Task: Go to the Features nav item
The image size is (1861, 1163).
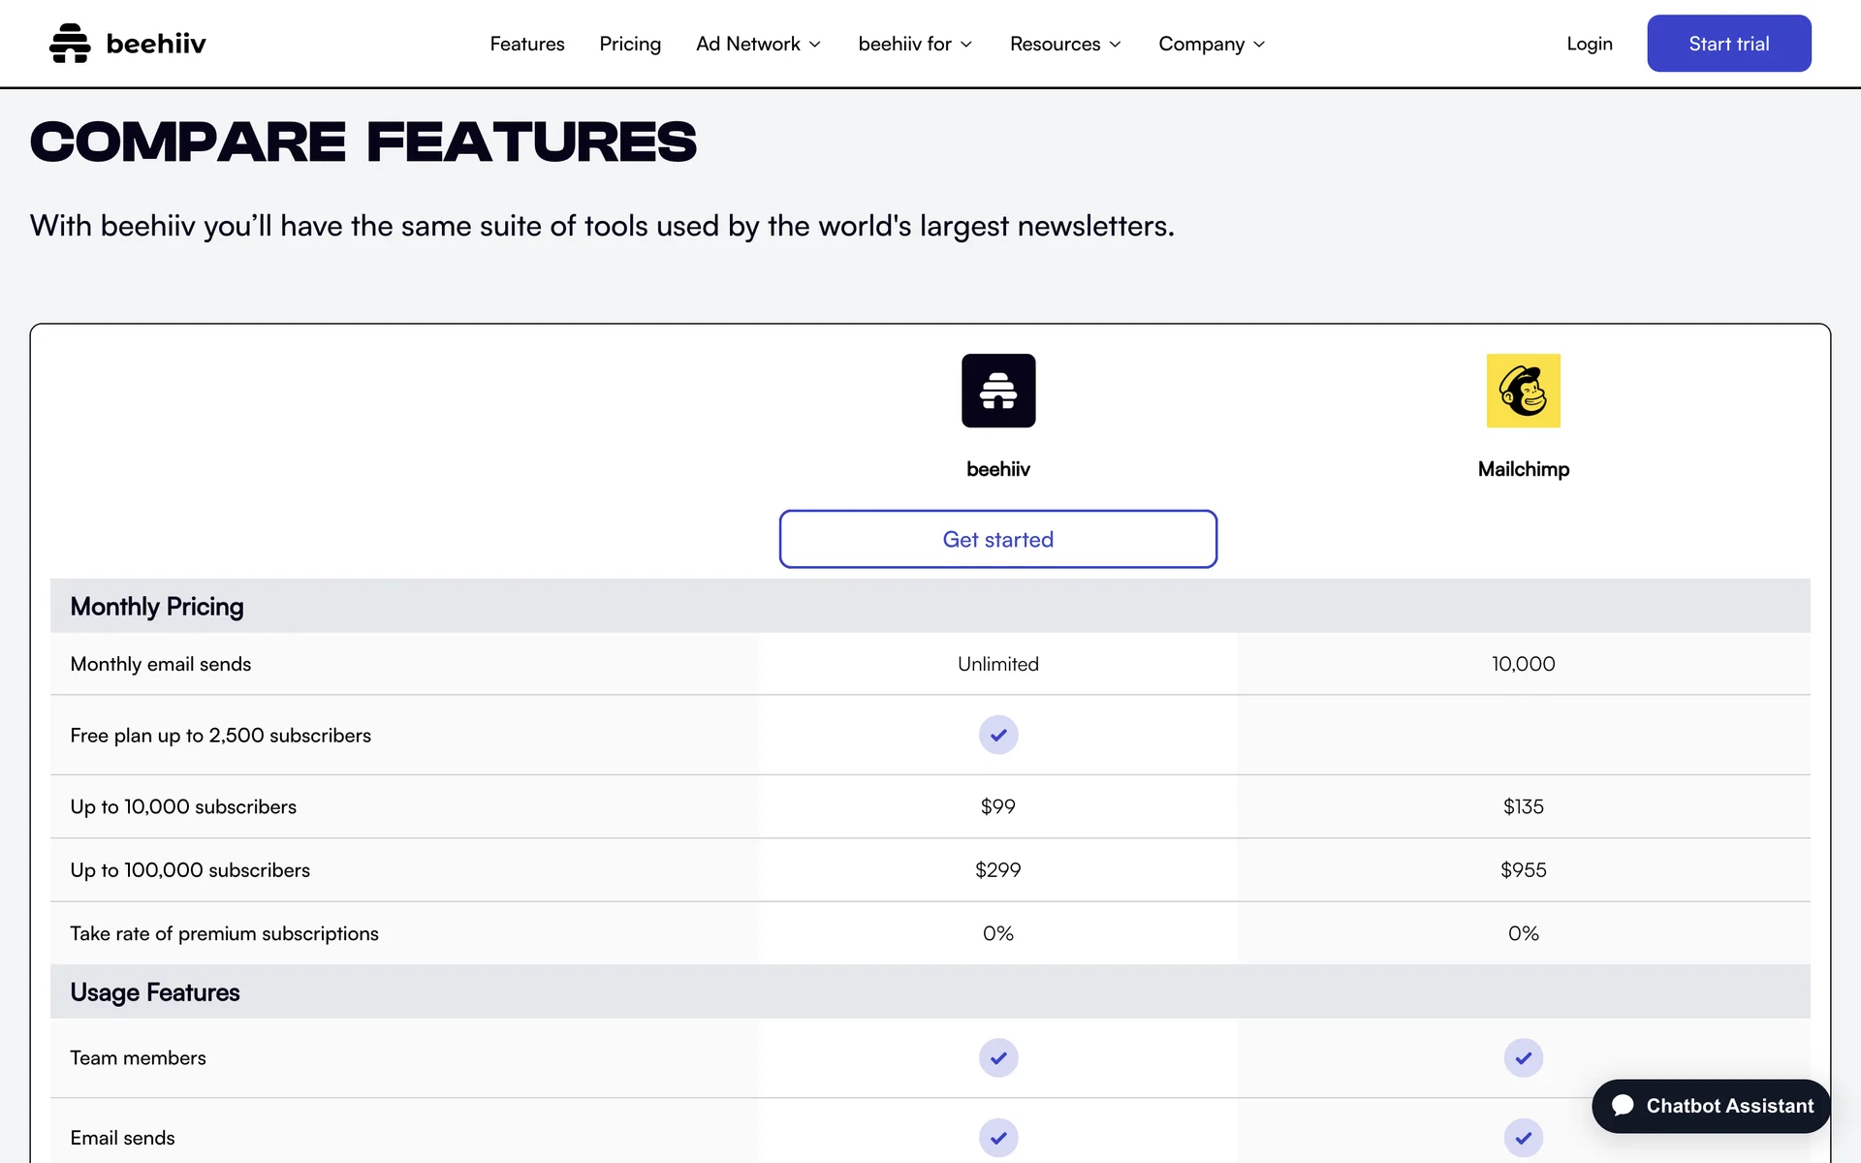Action: pyautogui.click(x=526, y=44)
